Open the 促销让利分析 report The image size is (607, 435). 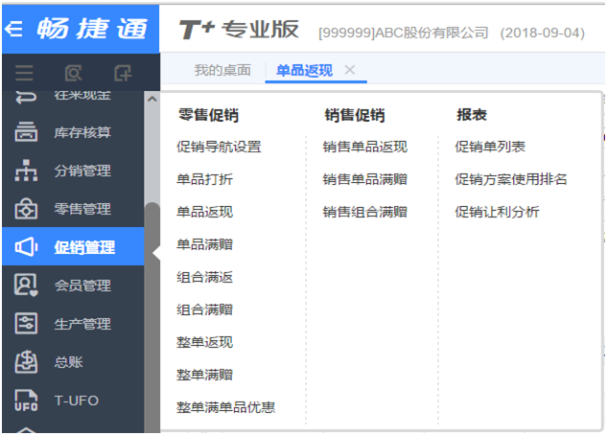(x=497, y=212)
